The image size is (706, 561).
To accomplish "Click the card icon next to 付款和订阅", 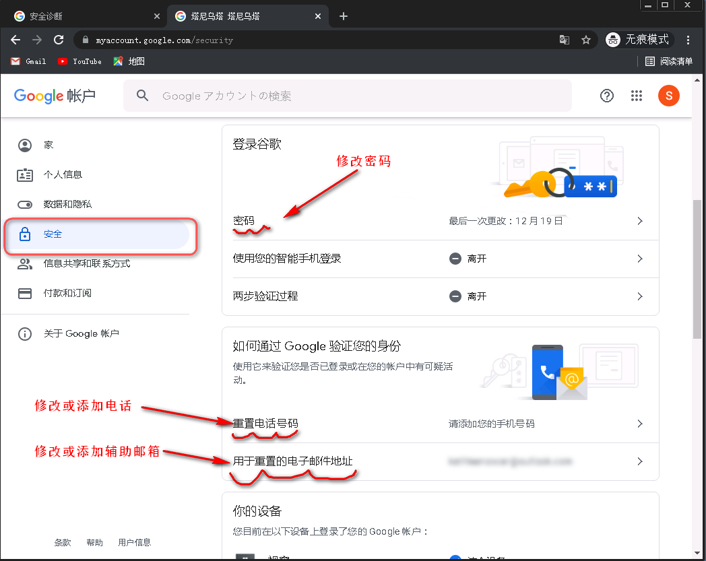I will (25, 294).
